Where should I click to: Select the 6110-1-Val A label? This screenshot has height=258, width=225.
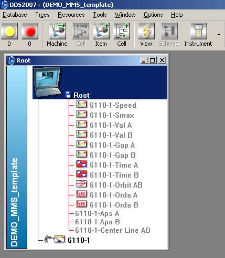point(111,125)
